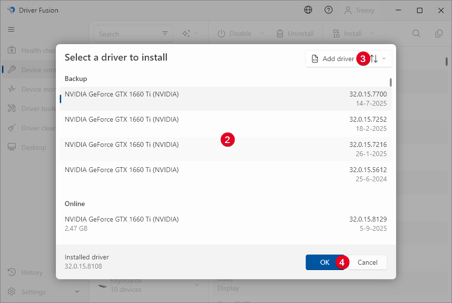Open the search filter icon
Screen dimensions: 452x303
click(165, 33)
